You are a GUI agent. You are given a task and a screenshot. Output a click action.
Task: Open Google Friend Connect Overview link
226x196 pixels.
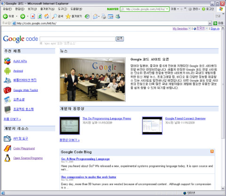[x=186, y=118]
